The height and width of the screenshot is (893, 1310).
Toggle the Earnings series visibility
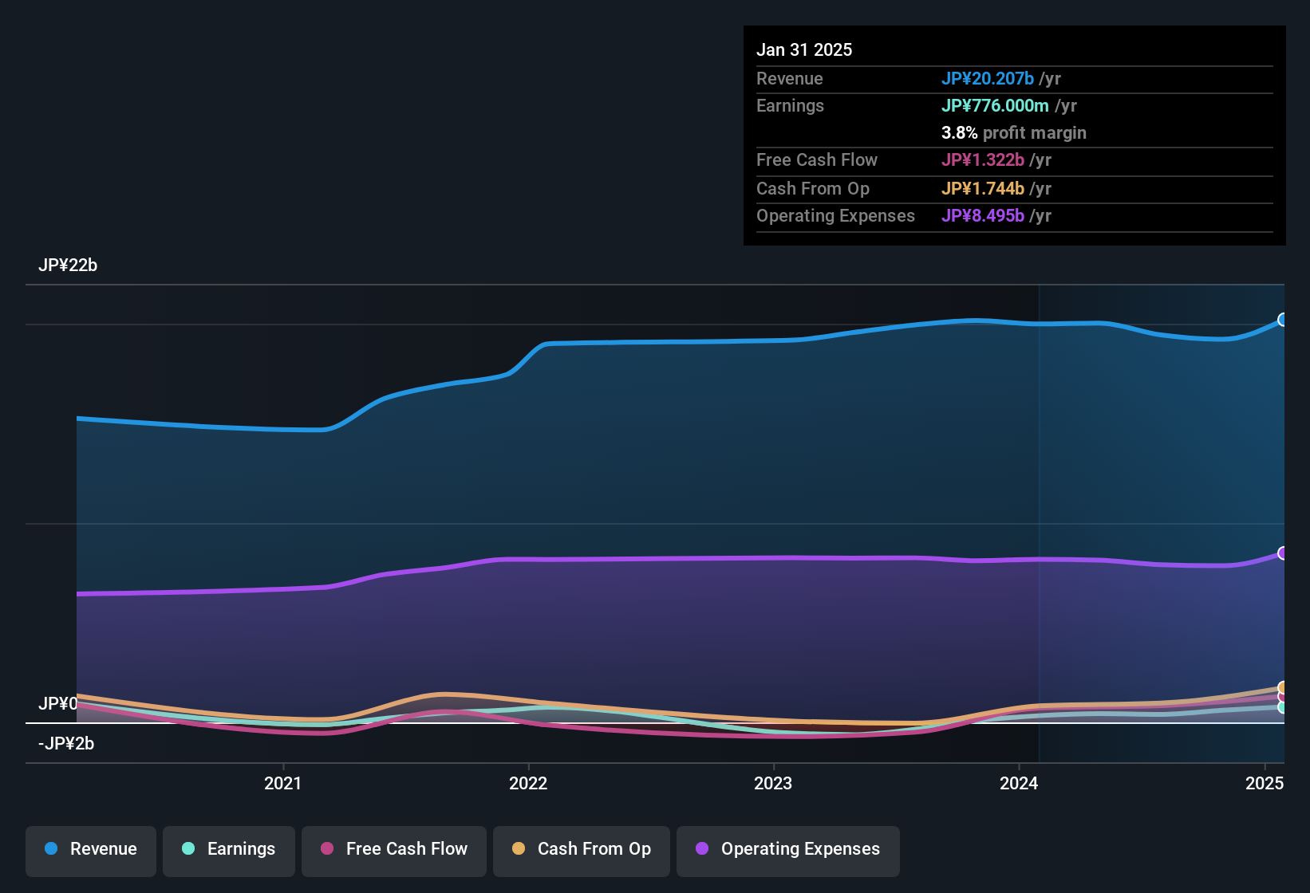229,851
